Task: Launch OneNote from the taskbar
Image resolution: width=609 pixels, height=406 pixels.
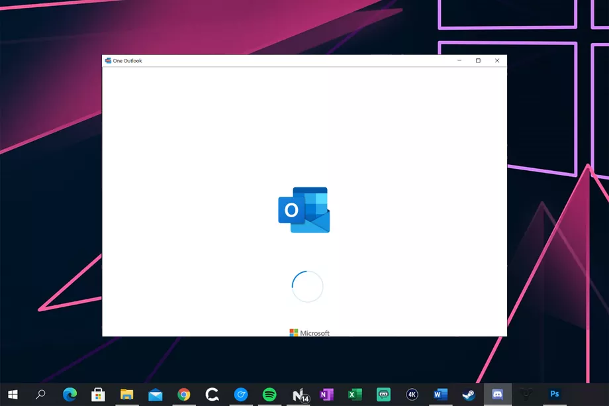Action: pos(326,395)
